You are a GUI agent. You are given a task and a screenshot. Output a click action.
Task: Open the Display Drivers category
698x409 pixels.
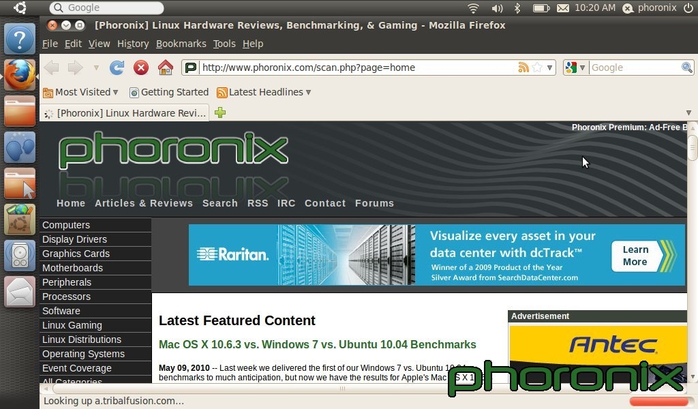[95, 239]
